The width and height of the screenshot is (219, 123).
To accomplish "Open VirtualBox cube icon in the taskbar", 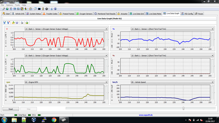I will pos(34,120).
